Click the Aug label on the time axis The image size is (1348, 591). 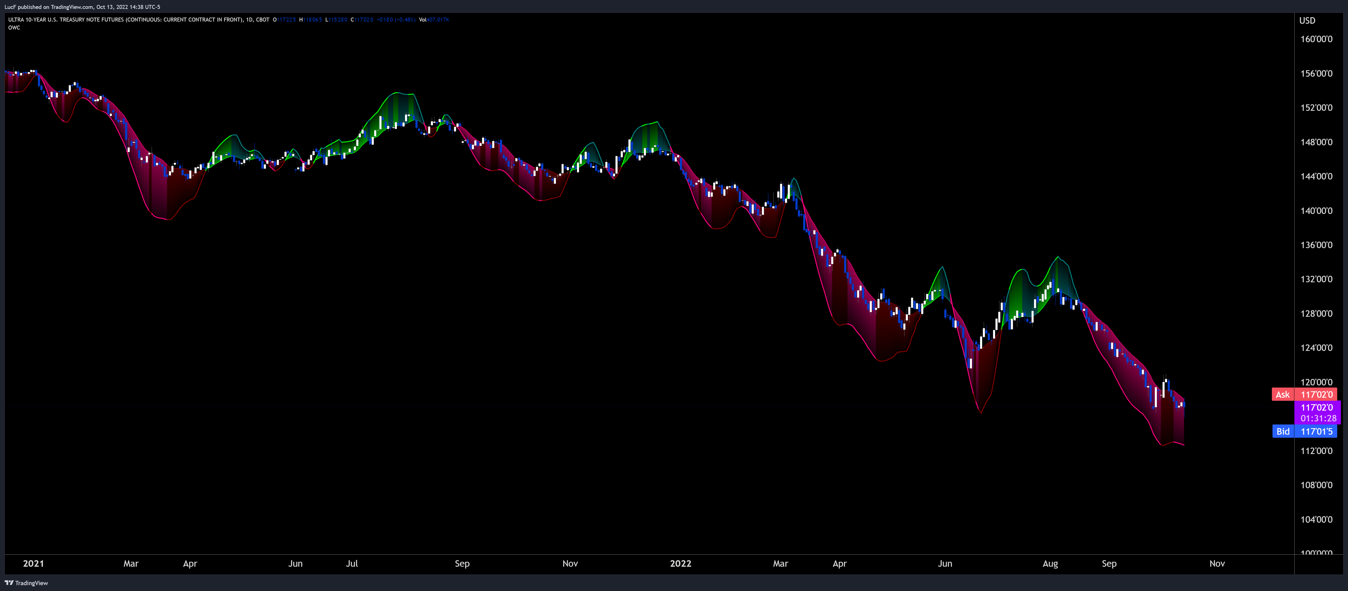coord(1050,563)
